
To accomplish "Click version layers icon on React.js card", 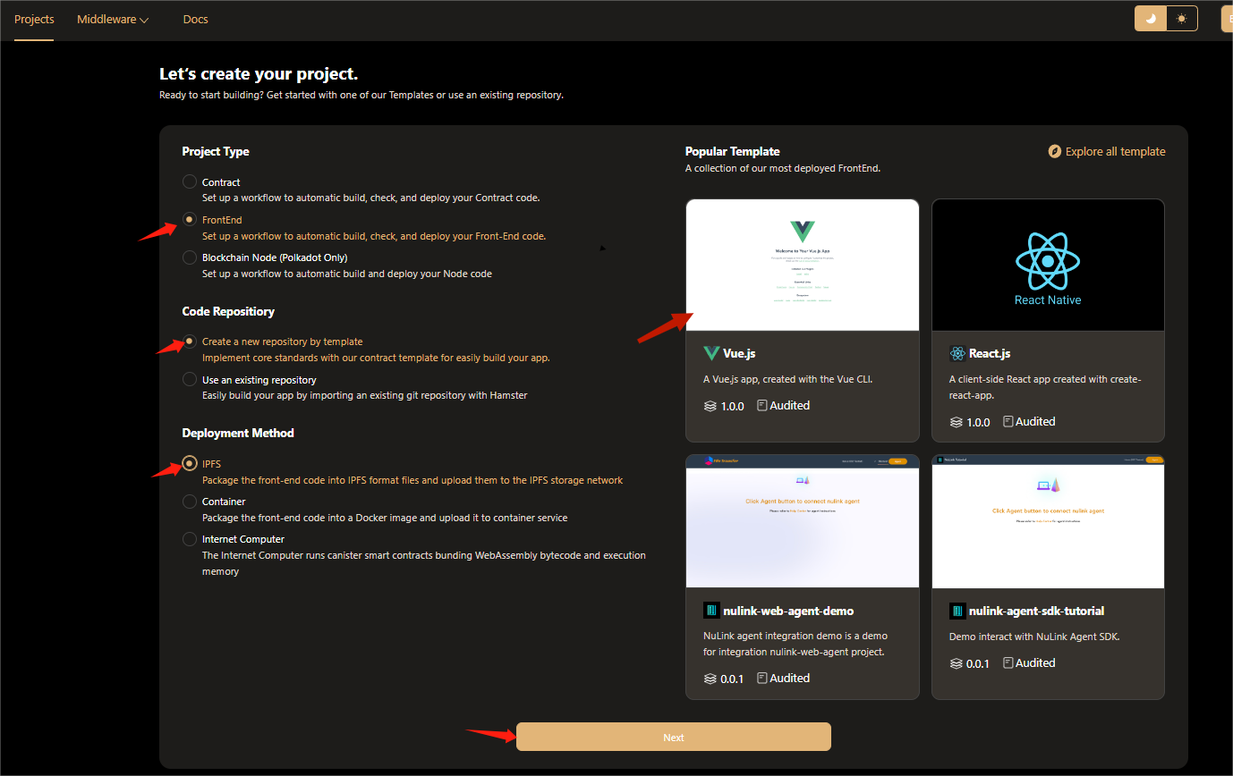I will [957, 422].
